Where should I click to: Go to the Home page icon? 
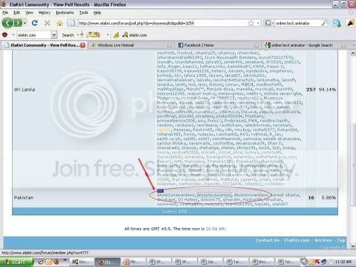click(60, 23)
